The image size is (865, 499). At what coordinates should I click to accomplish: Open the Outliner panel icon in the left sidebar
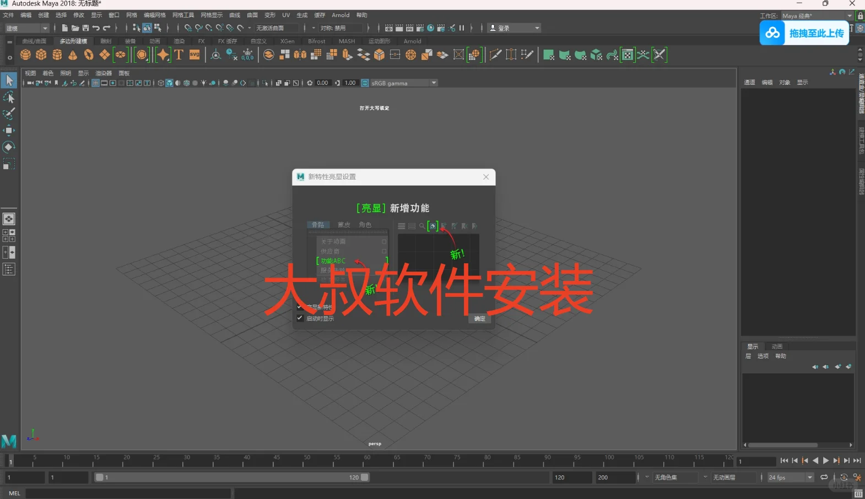[9, 269]
